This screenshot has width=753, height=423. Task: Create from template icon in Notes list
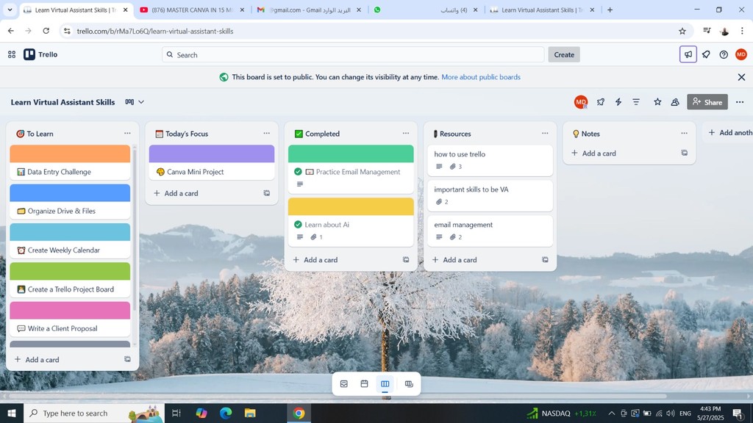click(685, 153)
